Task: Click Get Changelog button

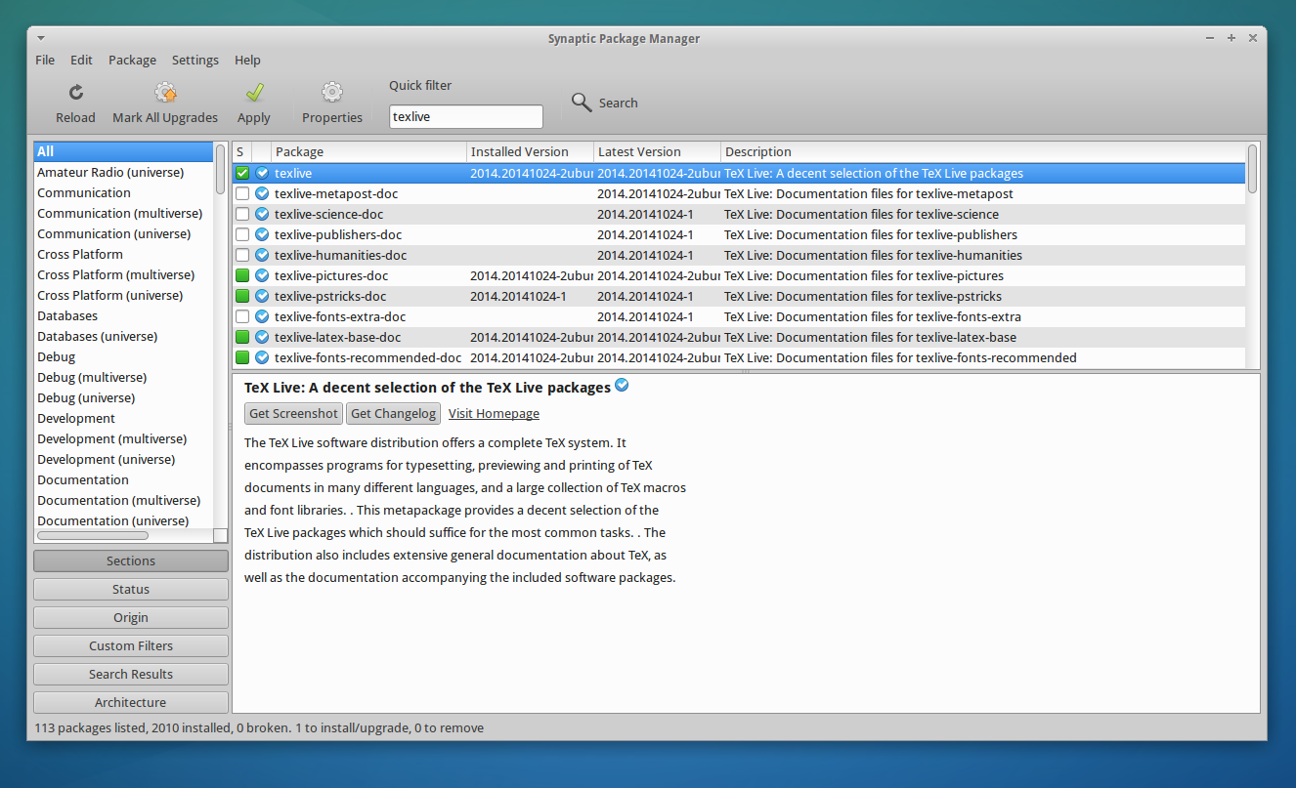Action: (x=393, y=413)
